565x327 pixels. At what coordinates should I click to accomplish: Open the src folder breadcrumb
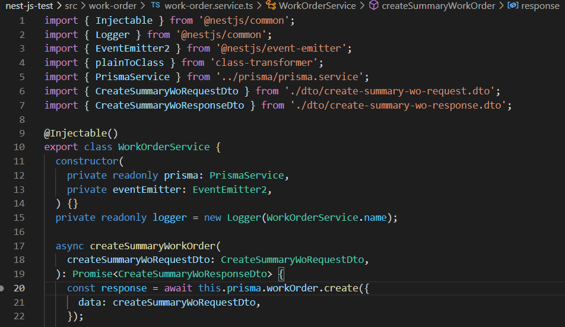[x=71, y=6]
